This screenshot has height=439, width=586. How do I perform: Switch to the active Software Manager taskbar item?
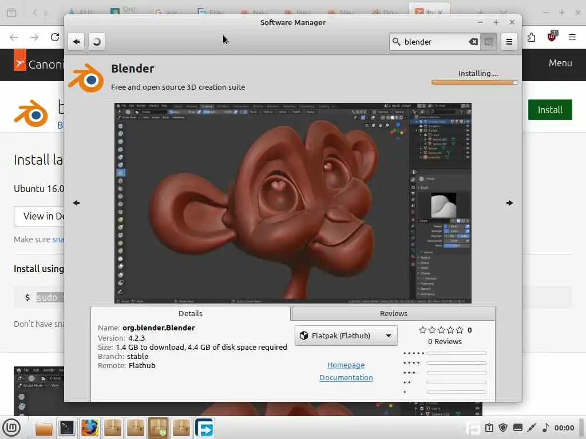click(159, 428)
